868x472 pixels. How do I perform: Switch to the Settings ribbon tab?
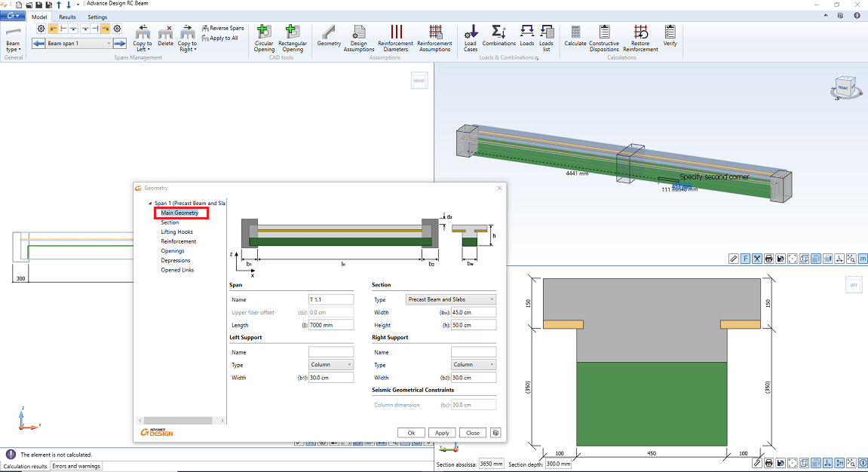pos(97,17)
